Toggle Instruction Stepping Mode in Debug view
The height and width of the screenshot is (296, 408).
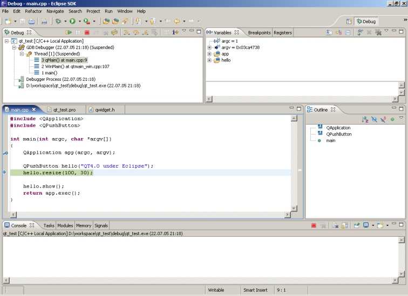point(175,32)
